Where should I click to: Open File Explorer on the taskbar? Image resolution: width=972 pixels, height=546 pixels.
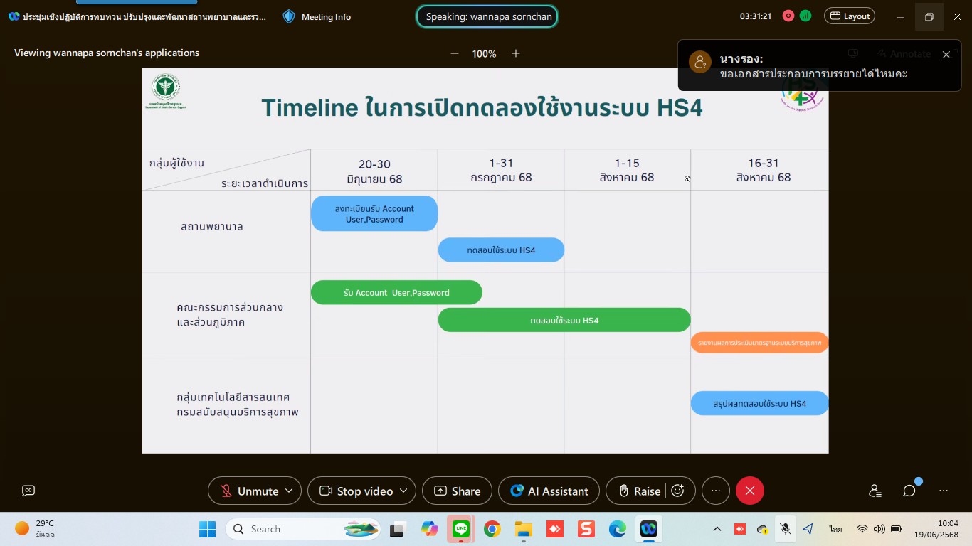click(524, 529)
